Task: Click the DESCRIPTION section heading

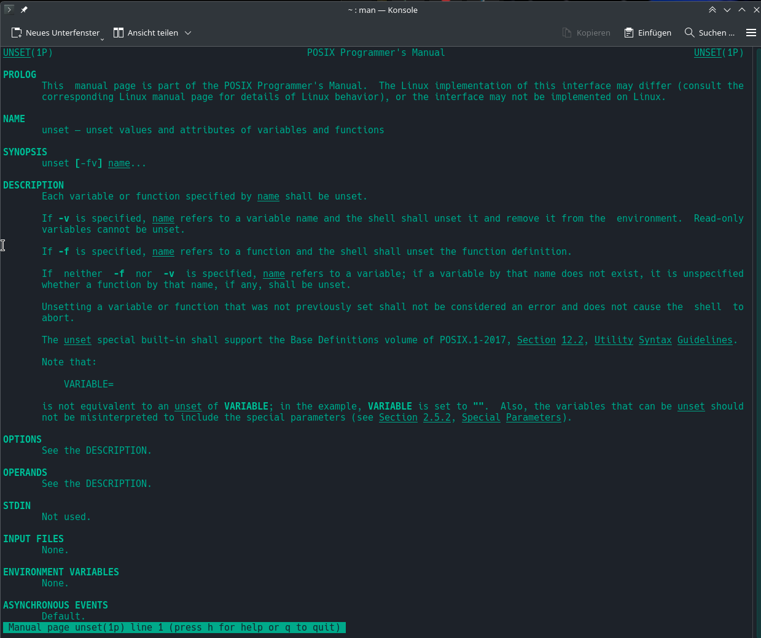Action: [x=33, y=185]
